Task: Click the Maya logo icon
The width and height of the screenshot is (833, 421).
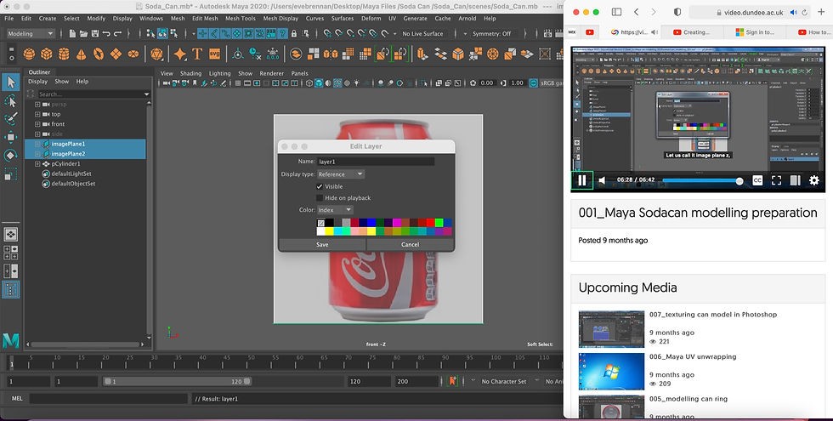Action: point(10,340)
